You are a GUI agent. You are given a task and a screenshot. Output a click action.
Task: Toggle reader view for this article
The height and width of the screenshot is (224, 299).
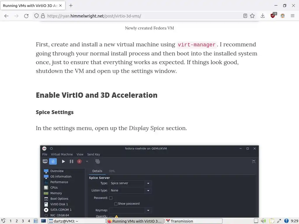tap(245, 16)
